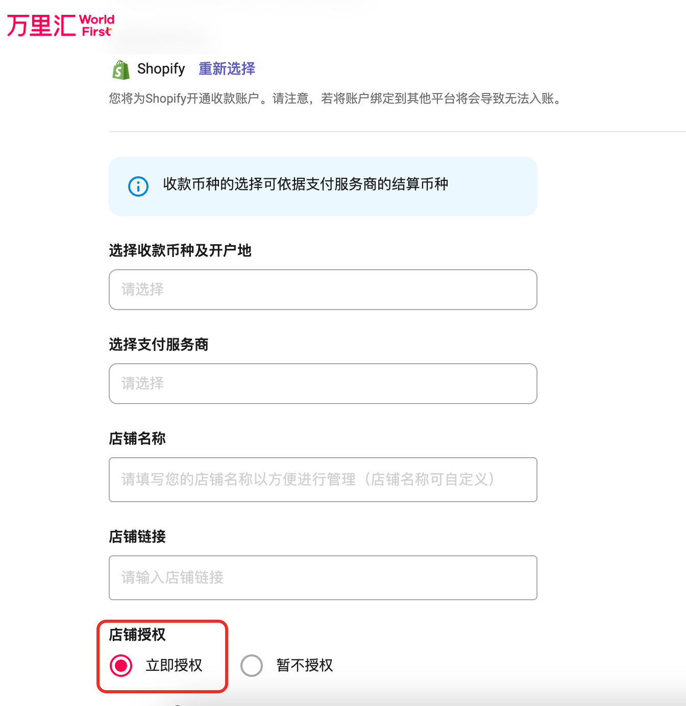
Task: Click the 暂不授权 option label text
Action: (305, 666)
